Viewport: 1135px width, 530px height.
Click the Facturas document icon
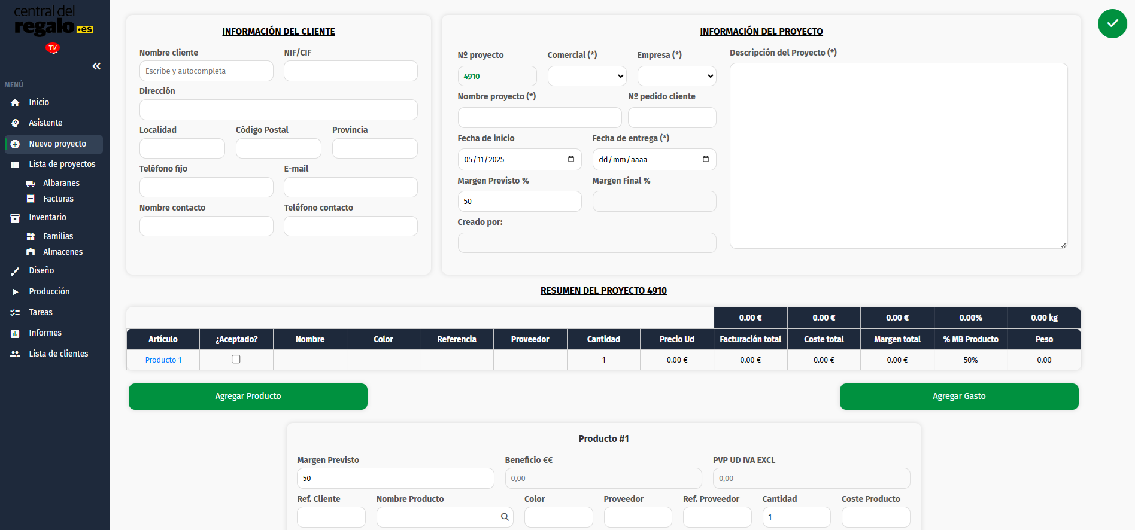coord(31,199)
